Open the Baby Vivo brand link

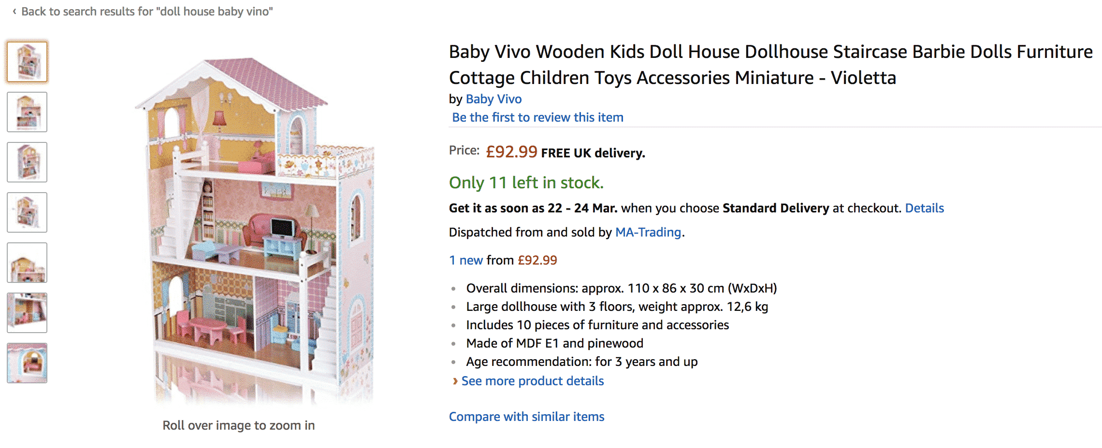click(493, 99)
